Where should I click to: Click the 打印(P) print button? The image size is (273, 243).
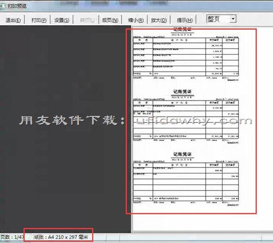[39, 20]
